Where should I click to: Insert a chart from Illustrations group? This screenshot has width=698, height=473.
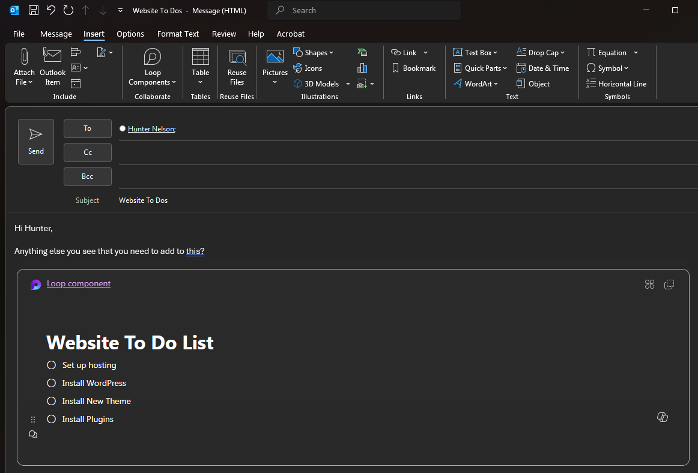pyautogui.click(x=362, y=68)
